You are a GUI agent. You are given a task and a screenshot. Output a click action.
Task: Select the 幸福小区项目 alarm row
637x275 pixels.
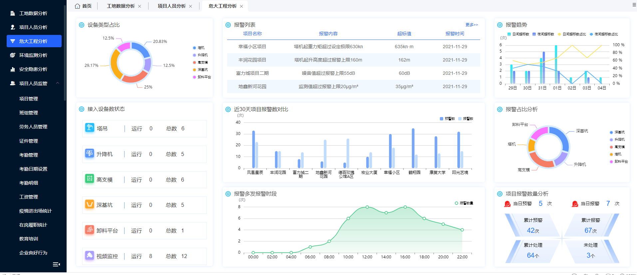click(x=354, y=47)
